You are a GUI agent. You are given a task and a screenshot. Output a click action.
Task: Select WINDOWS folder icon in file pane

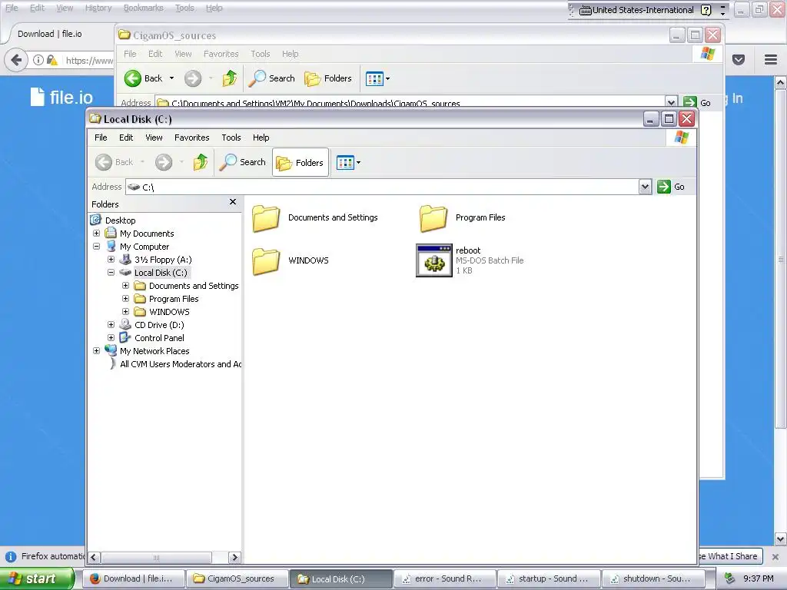coord(266,261)
